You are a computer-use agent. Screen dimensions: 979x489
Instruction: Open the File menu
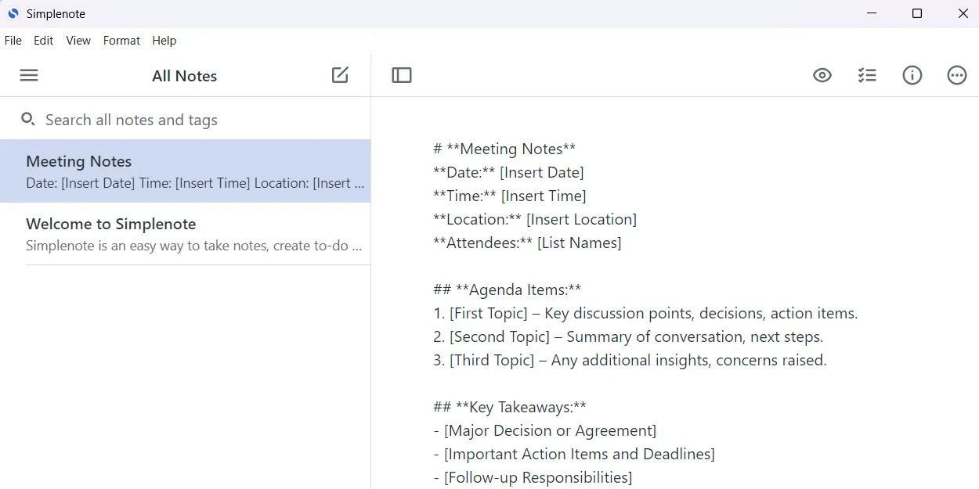pyautogui.click(x=13, y=40)
